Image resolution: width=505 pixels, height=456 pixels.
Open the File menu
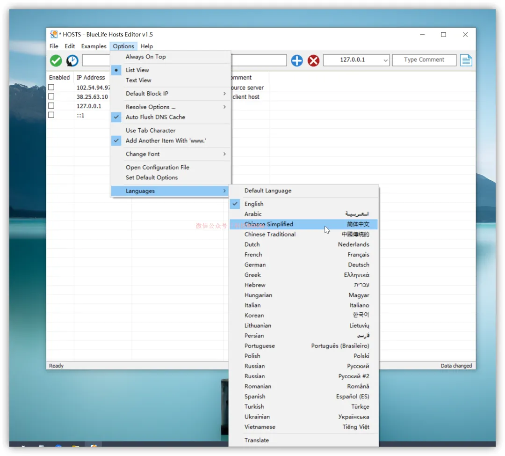click(x=54, y=46)
